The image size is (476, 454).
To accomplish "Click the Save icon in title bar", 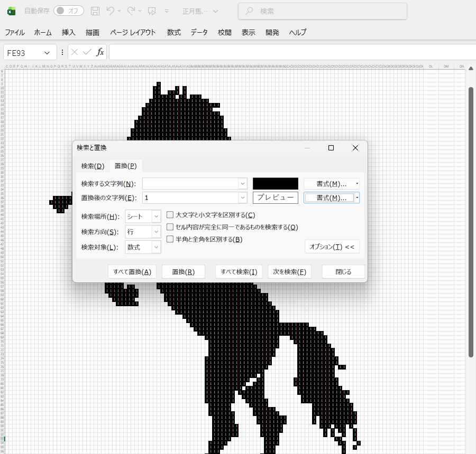I will 95,11.
